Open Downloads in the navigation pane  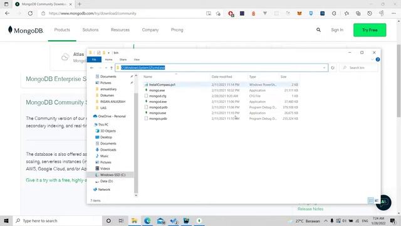(x=108, y=149)
